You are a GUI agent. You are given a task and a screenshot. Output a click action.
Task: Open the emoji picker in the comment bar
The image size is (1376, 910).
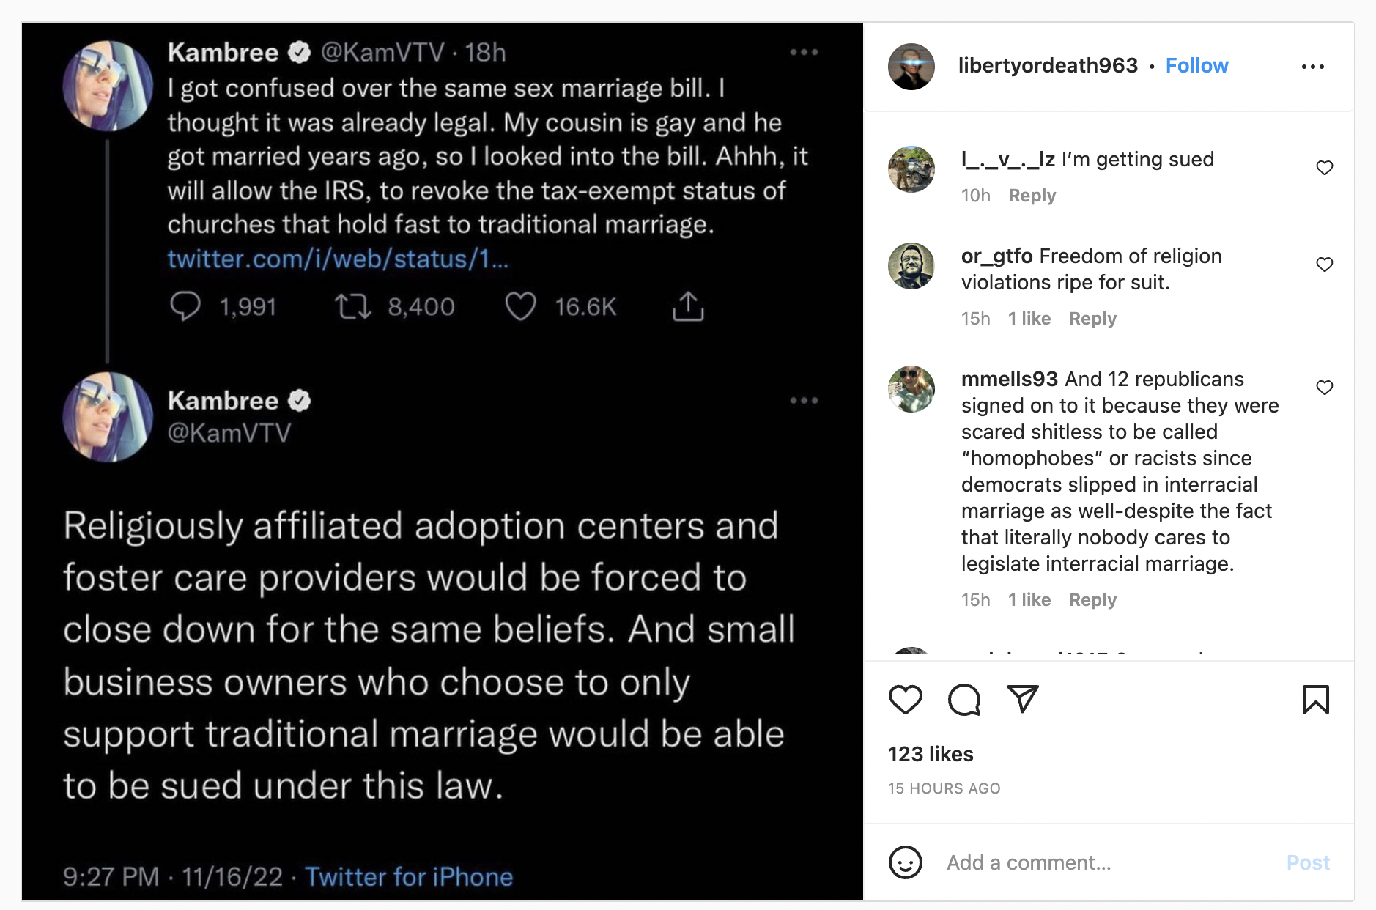pyautogui.click(x=906, y=862)
